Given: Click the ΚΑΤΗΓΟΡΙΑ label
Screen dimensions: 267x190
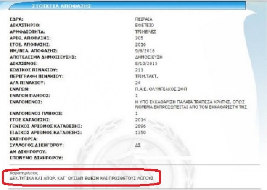Looking at the screenshot, I should (x=24, y=139).
